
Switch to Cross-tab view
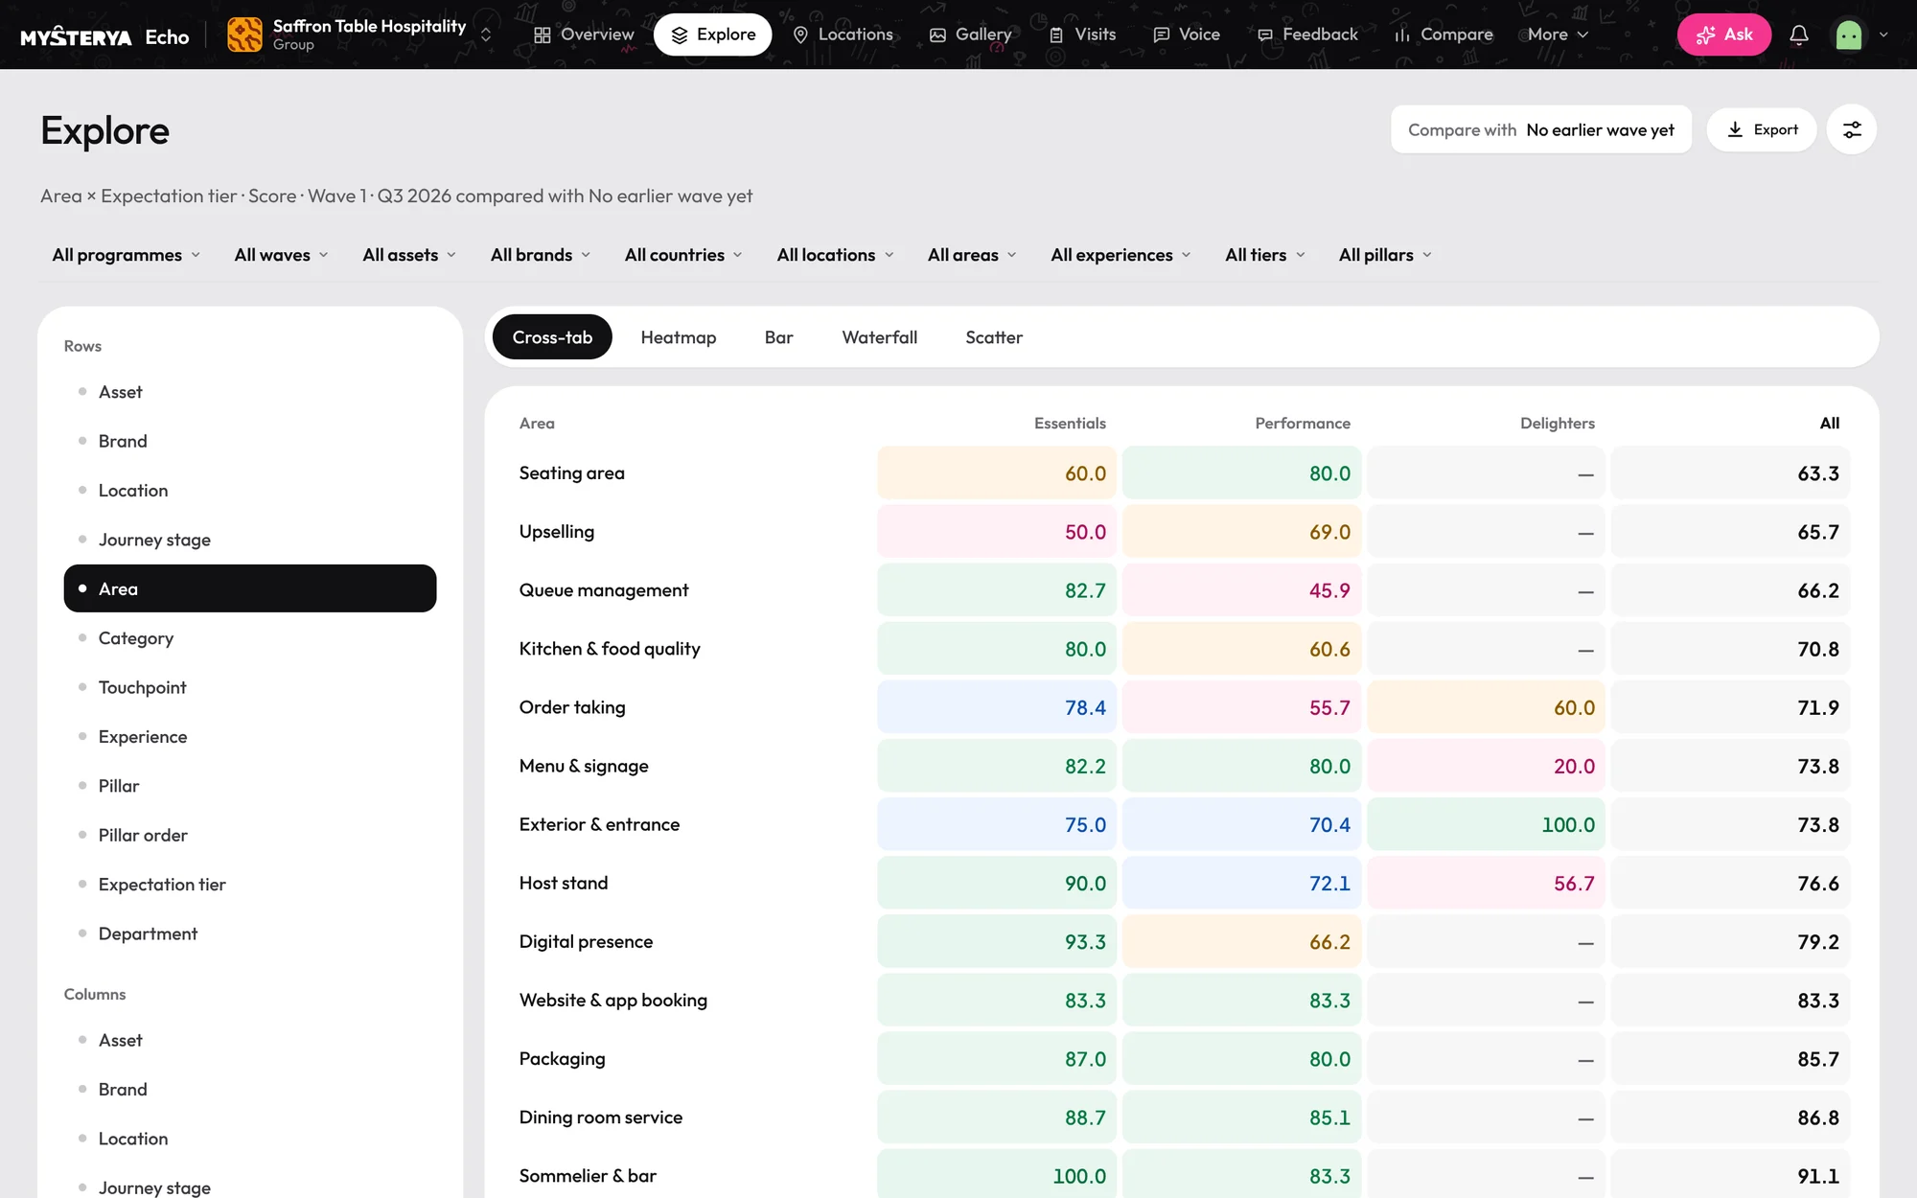552,337
